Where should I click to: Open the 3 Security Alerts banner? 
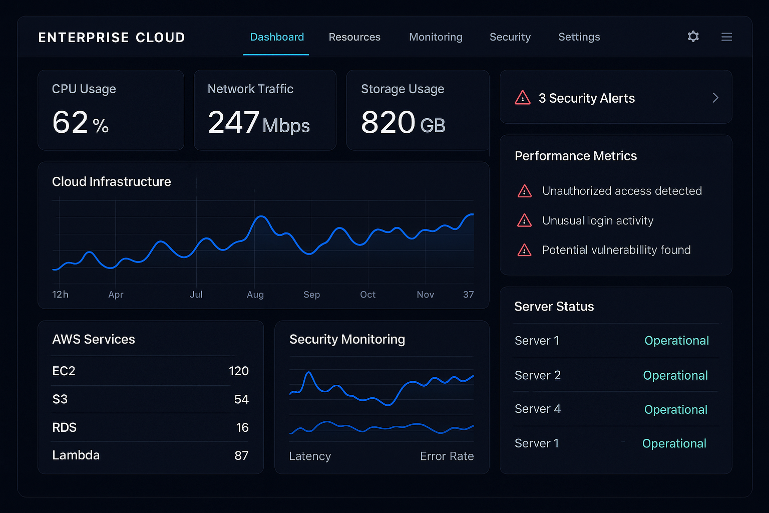pos(616,97)
